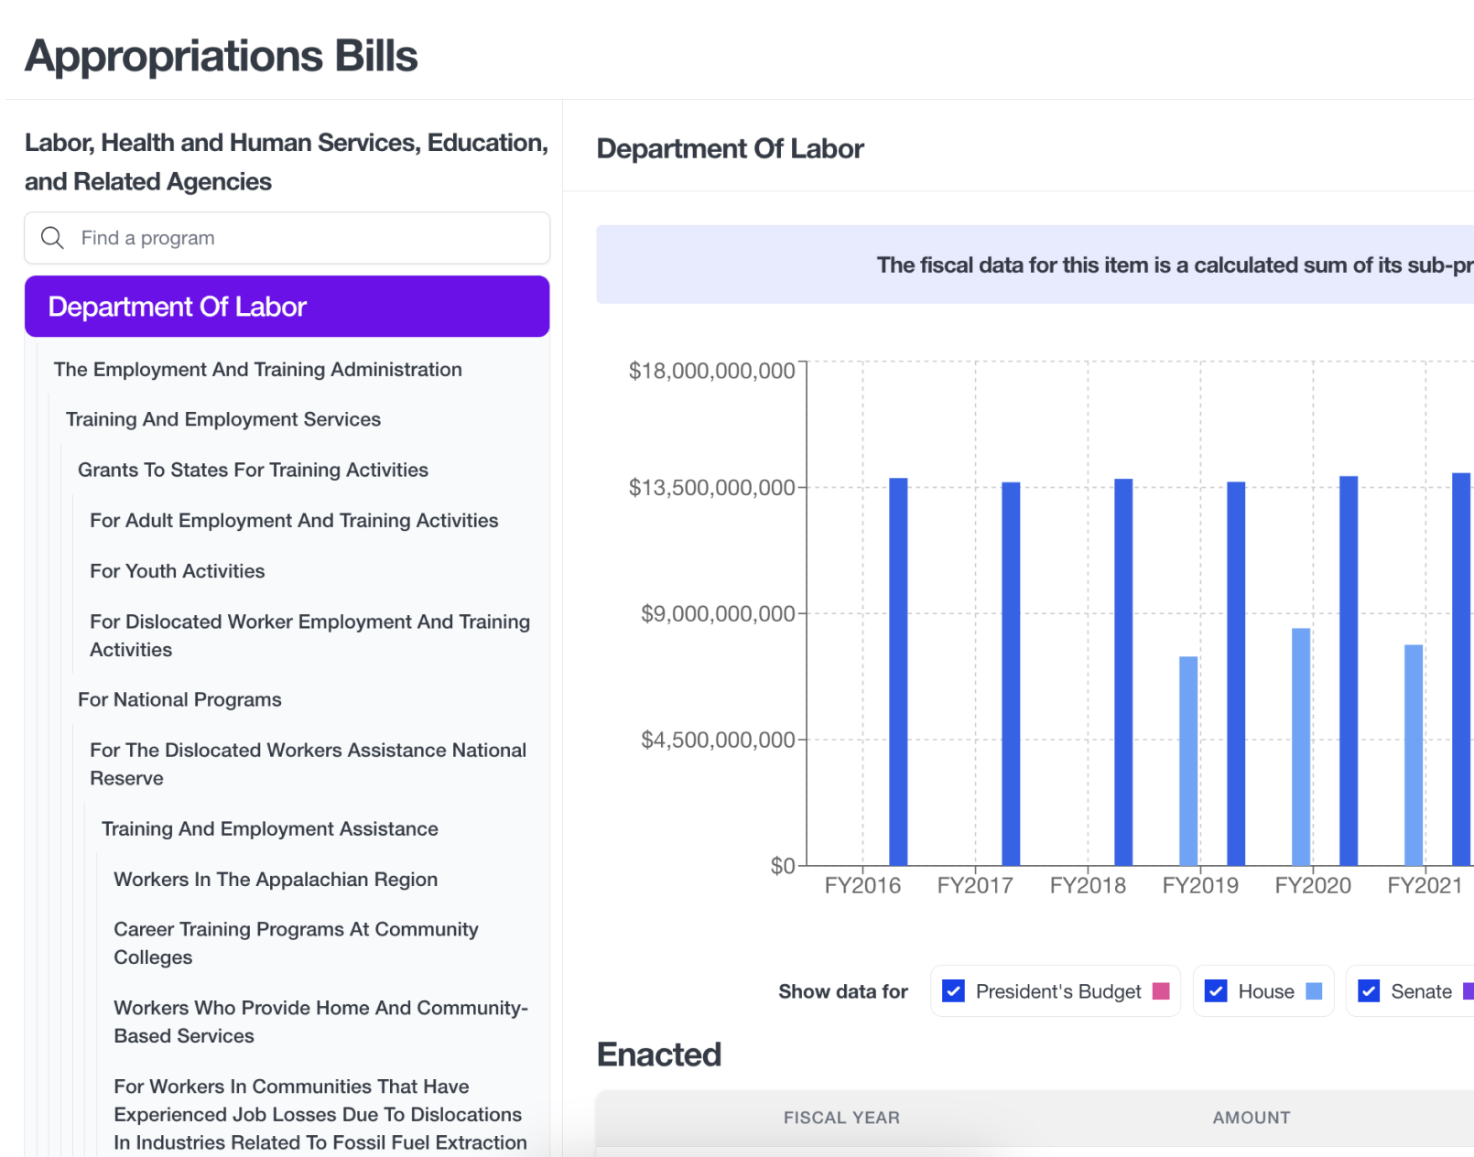Toggle the House data checkbox
This screenshot has height=1157, width=1474.
point(1216,991)
